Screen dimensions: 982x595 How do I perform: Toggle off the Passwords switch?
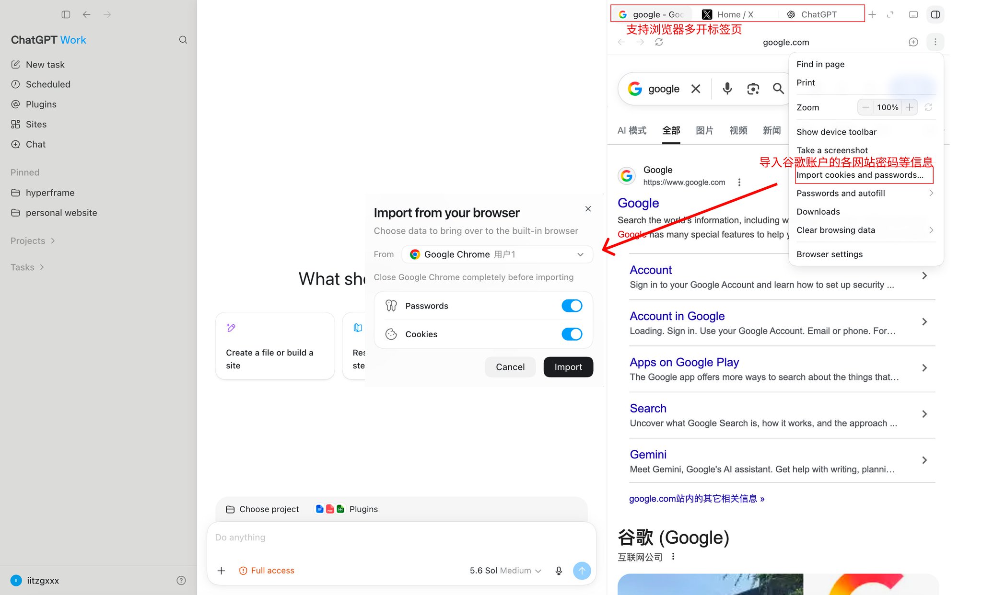coord(572,306)
